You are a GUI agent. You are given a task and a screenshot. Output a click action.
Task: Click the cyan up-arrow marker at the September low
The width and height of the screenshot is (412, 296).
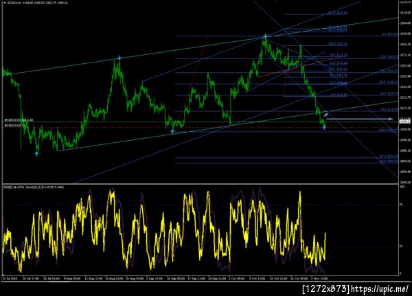coord(172,132)
